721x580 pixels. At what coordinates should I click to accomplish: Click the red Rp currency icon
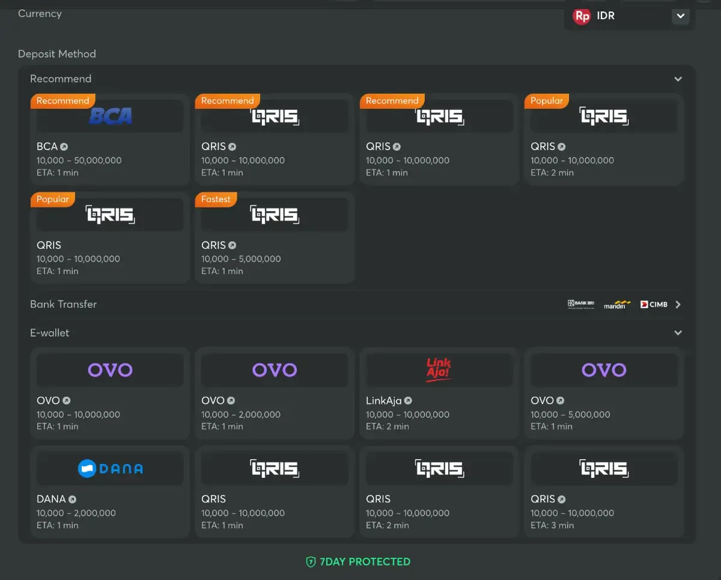582,16
